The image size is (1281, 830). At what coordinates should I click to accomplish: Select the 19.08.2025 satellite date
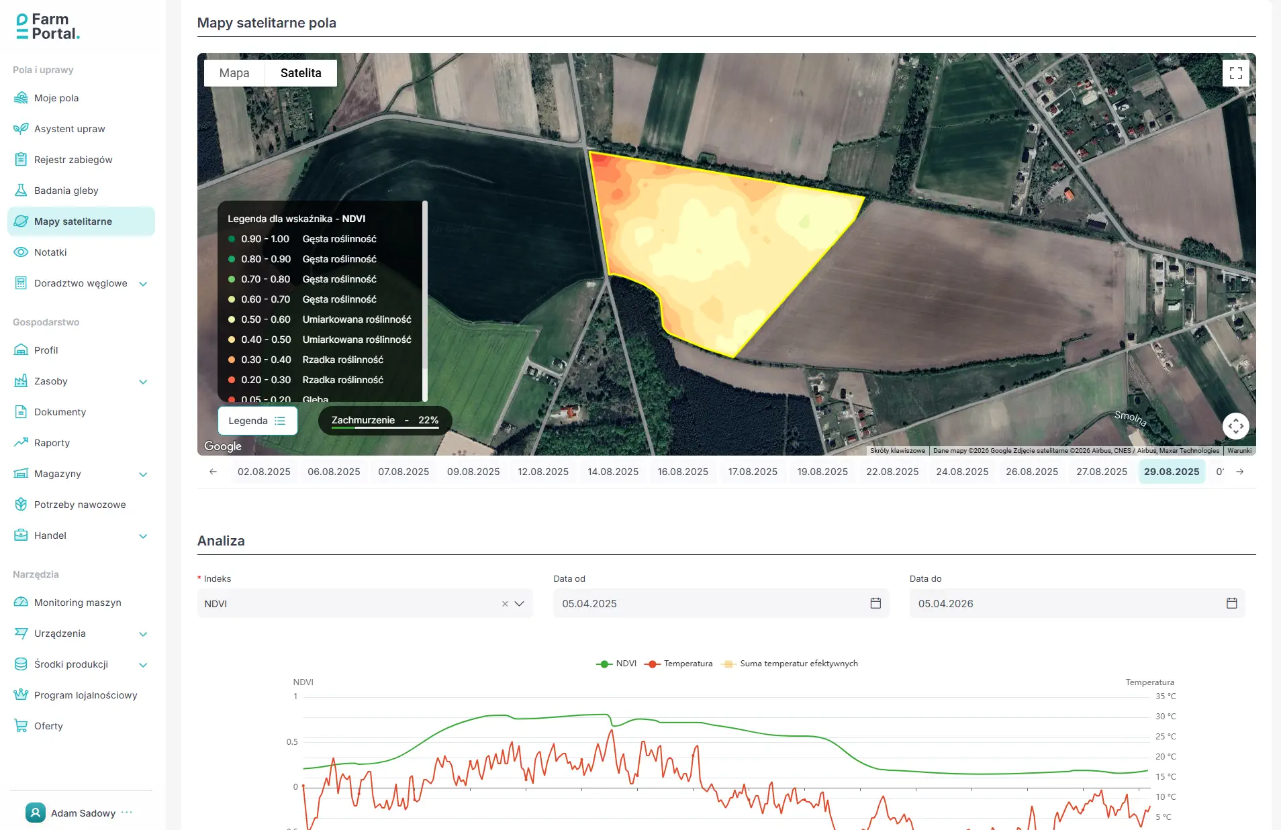click(x=822, y=472)
